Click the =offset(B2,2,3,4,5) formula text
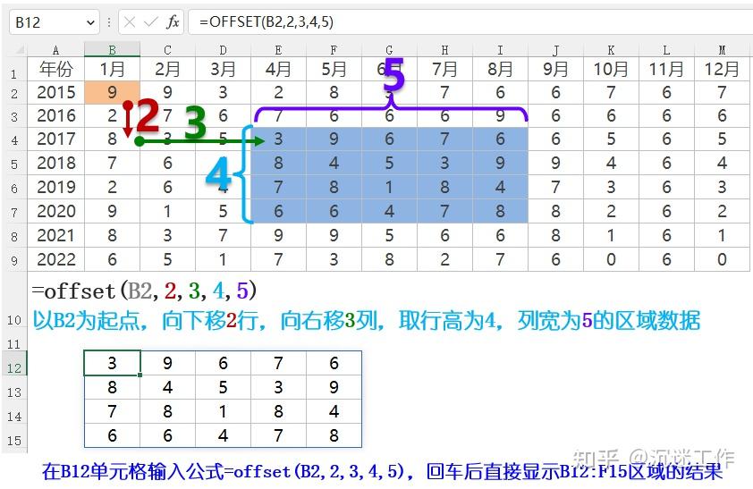The image size is (753, 489). coord(144,291)
